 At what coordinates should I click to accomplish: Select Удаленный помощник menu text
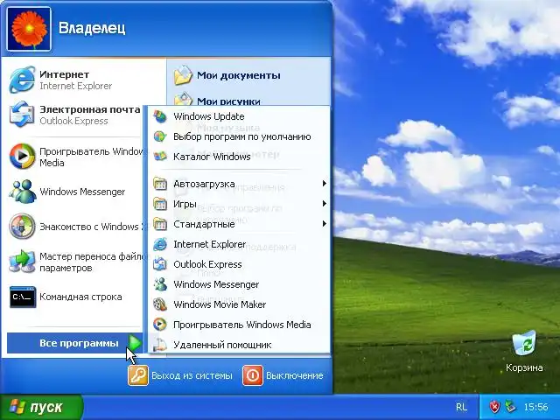(x=222, y=345)
